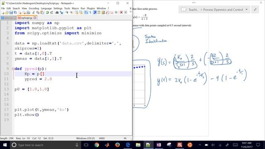
Task: Open the User Defined Language icon
Action: tap(99, 12)
